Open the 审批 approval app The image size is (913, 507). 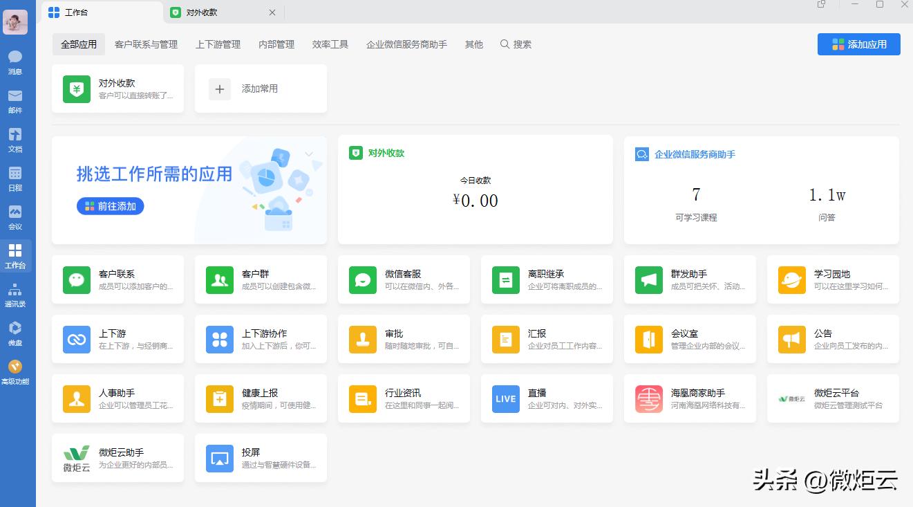404,338
